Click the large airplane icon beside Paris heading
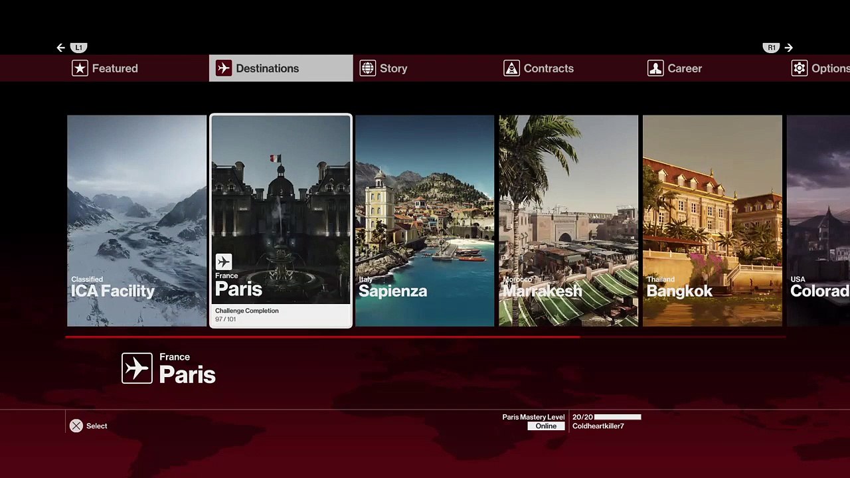The height and width of the screenshot is (478, 850). coord(137,368)
